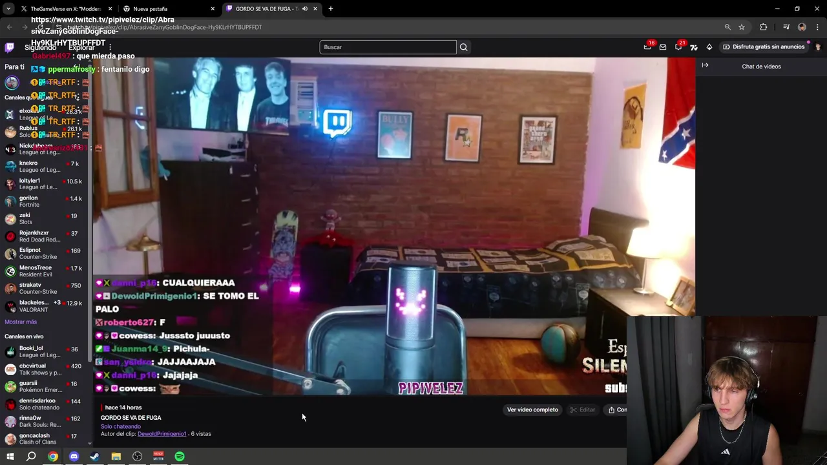Open Chrome profile avatar
The height and width of the screenshot is (465, 827).
pos(802,27)
